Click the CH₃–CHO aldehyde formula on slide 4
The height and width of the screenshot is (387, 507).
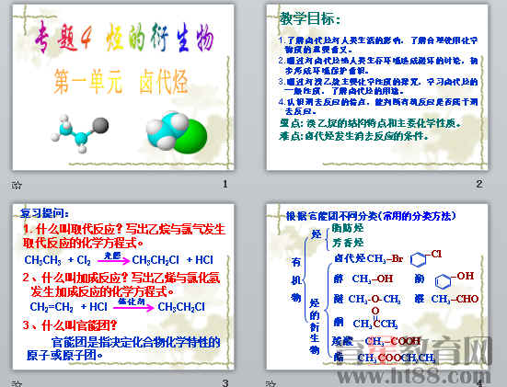point(455,299)
